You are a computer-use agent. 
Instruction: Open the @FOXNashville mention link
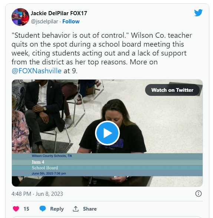(x=36, y=71)
